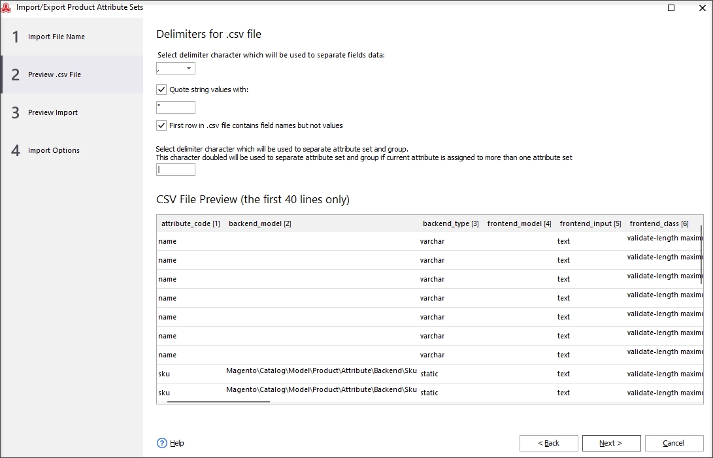Click the Back button
Screen dimensions: 713x458
(549, 443)
